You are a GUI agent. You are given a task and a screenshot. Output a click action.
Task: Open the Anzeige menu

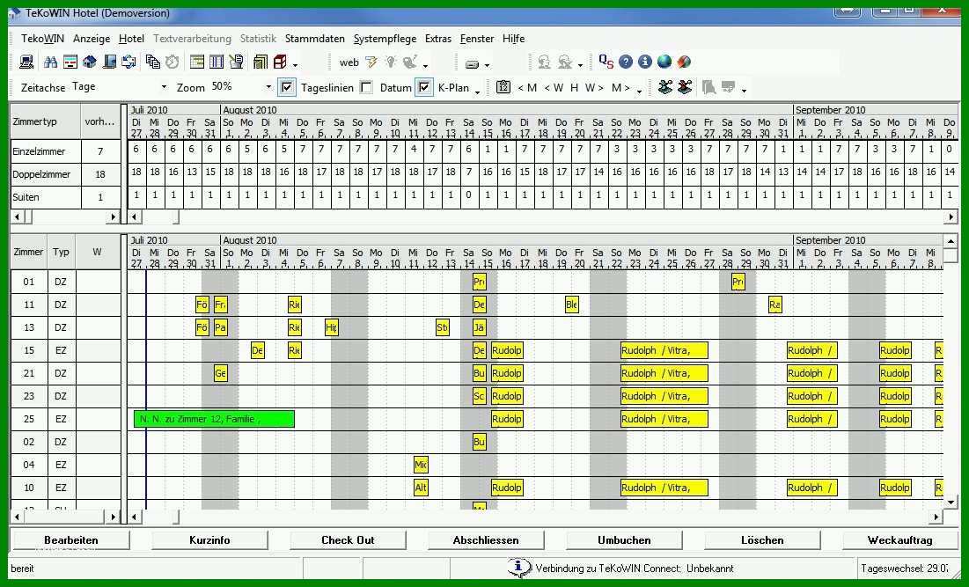(92, 39)
